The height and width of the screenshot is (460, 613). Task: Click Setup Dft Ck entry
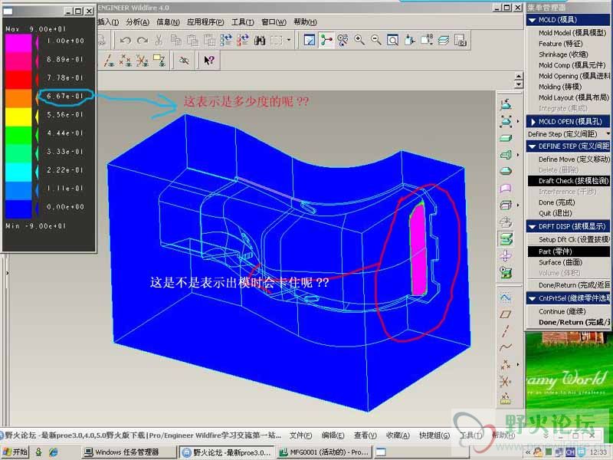click(x=574, y=239)
